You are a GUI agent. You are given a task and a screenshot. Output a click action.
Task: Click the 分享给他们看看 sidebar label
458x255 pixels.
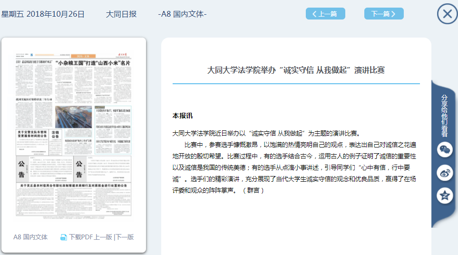[x=444, y=116]
